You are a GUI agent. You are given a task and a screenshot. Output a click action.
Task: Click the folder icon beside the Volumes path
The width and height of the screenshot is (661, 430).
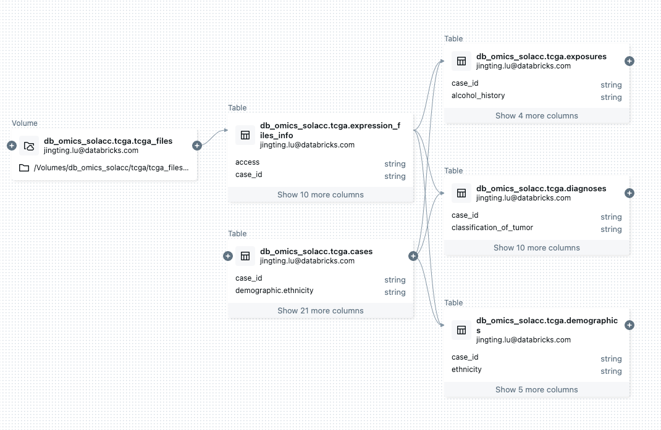tap(24, 168)
